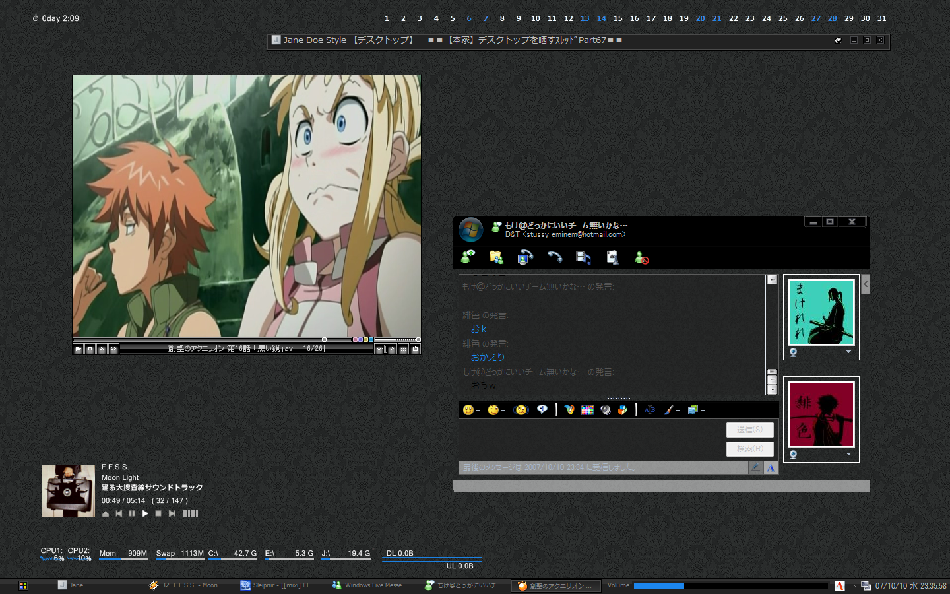950x594 pixels.
Task: Click the MSN butterfly icon in chat toolbar
Action: click(569, 410)
